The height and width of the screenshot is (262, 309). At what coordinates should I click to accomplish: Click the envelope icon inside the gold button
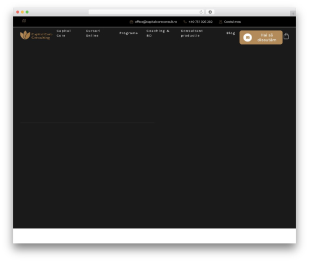(248, 38)
